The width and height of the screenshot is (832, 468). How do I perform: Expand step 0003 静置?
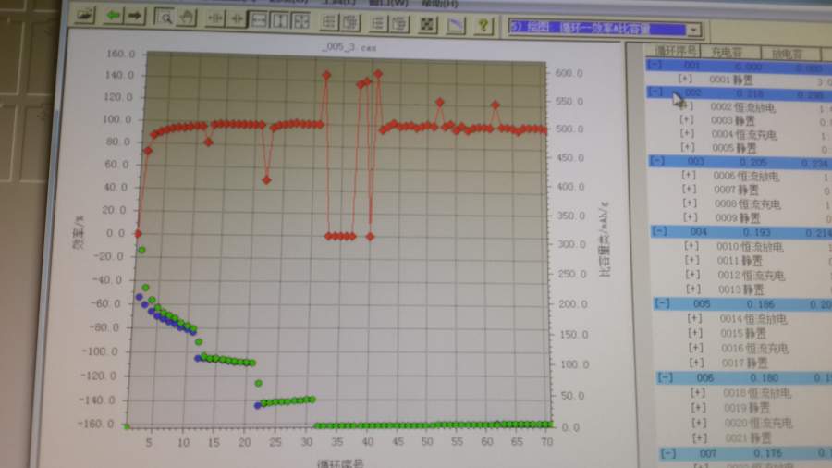687,120
